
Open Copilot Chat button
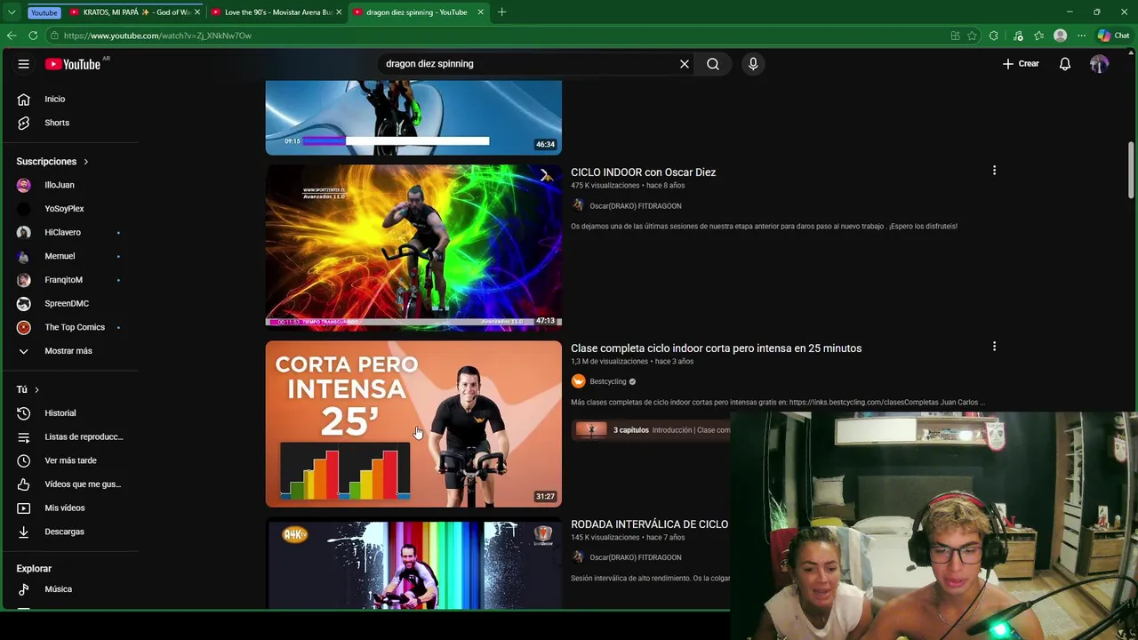click(1113, 36)
